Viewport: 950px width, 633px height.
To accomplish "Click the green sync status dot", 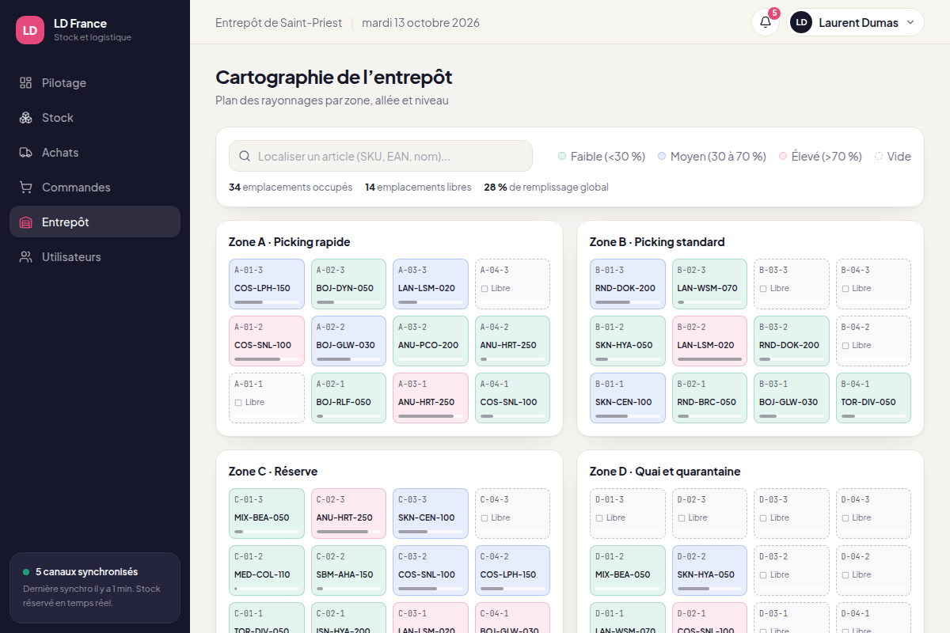I will tap(26, 571).
